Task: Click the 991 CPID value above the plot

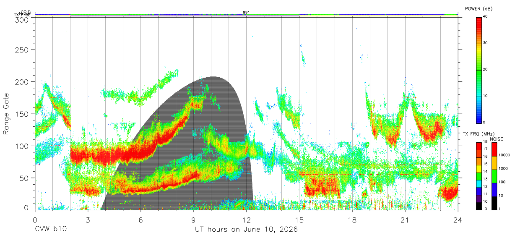Action: (246, 13)
